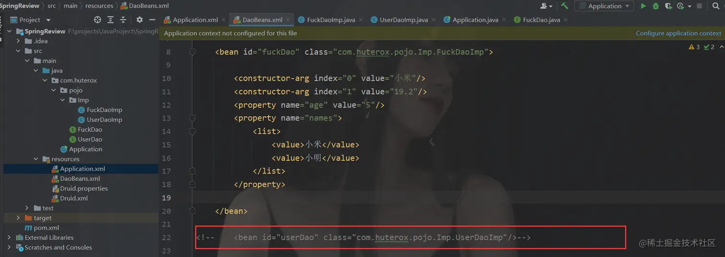
Task: Click the main breadcrumb in navigation bar
Action: click(70, 6)
